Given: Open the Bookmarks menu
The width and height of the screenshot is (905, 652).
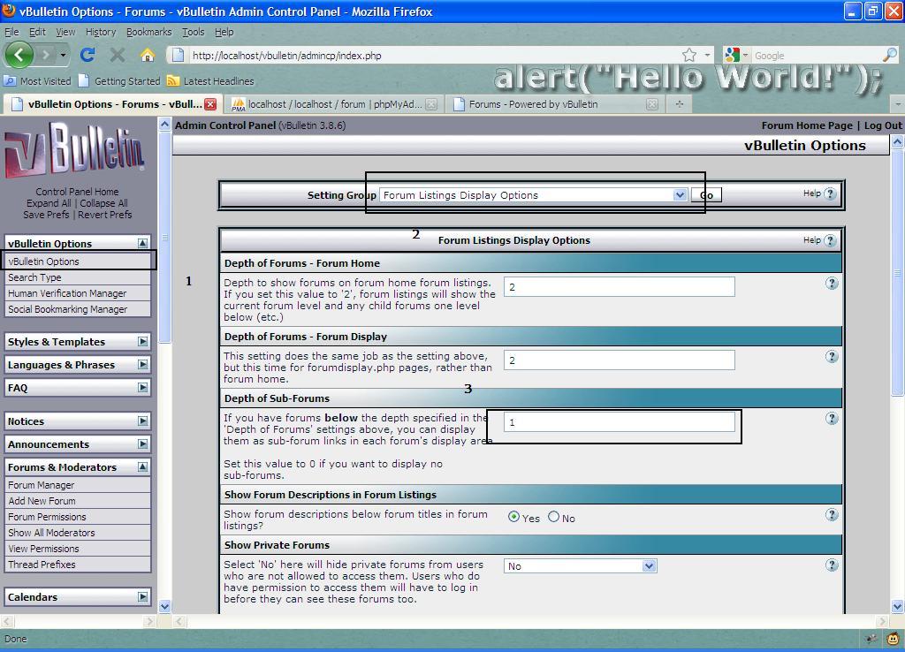Looking at the screenshot, I should (x=148, y=33).
